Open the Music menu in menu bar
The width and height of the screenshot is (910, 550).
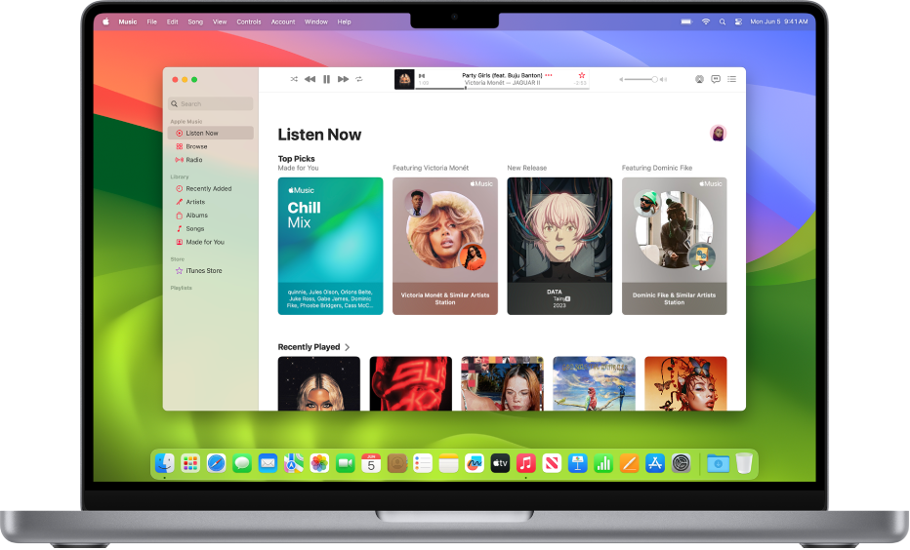coord(128,21)
